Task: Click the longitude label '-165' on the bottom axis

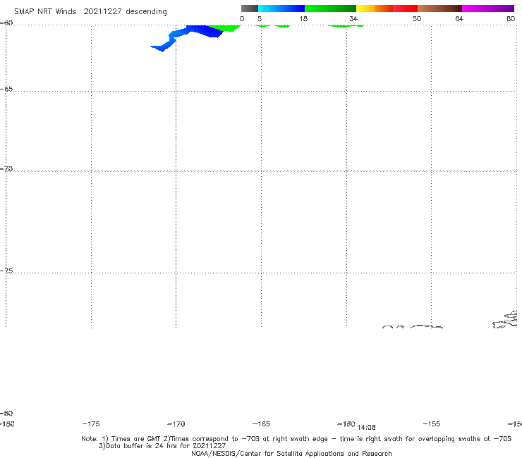Action: pyautogui.click(x=261, y=423)
